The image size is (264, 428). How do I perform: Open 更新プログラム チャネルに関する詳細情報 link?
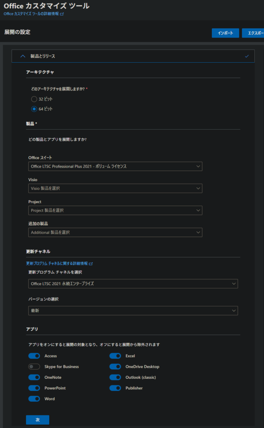click(x=59, y=263)
